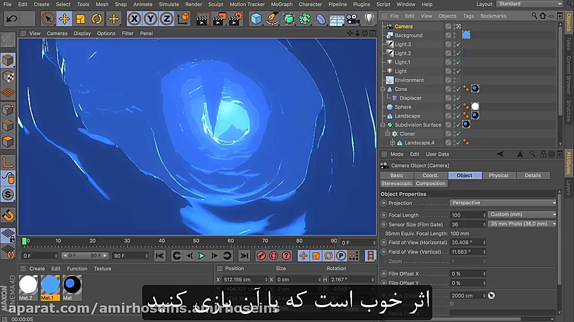The width and height of the screenshot is (574, 322).
Task: Open the MoGraph menu
Action: [282, 4]
